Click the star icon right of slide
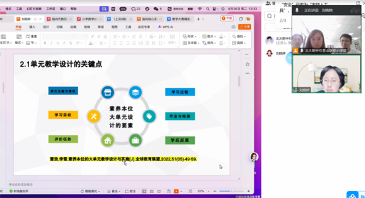 click(248, 64)
